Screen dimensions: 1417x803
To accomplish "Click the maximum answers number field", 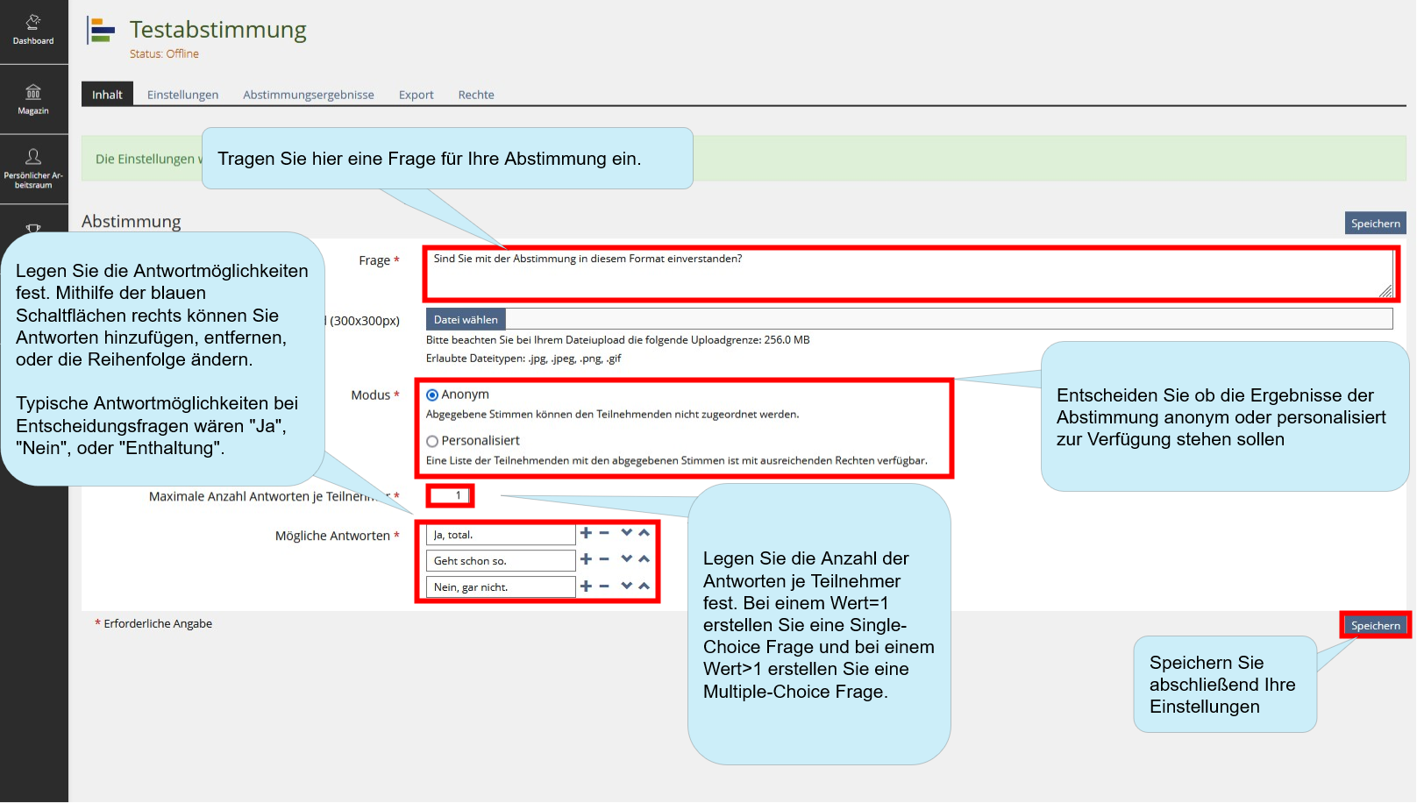I will [x=450, y=495].
